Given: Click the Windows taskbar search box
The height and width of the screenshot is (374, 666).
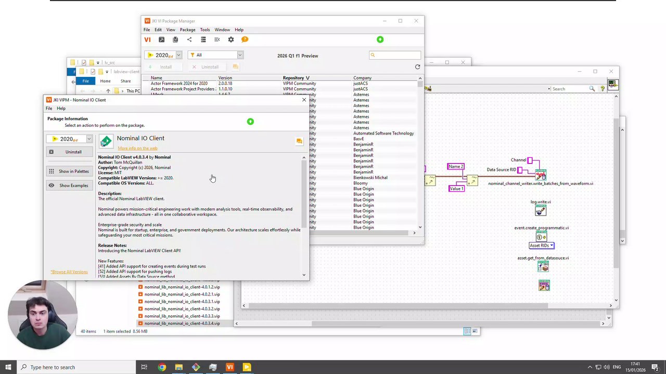Looking at the screenshot, I should (x=76, y=367).
